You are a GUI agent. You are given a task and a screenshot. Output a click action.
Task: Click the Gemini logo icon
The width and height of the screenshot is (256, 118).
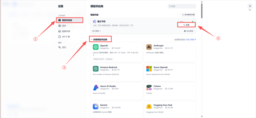pyautogui.click(x=96, y=106)
